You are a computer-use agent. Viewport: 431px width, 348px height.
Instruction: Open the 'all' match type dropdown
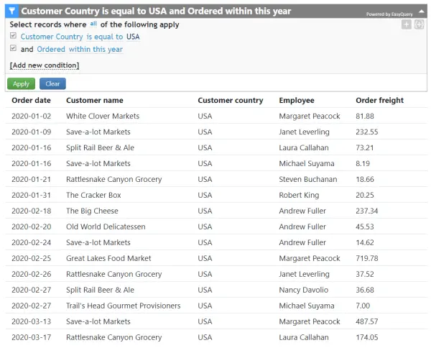pyautogui.click(x=94, y=24)
